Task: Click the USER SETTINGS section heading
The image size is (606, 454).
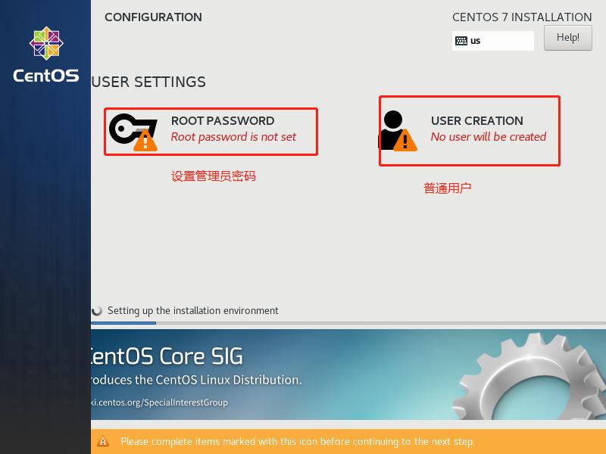Action: tap(147, 82)
